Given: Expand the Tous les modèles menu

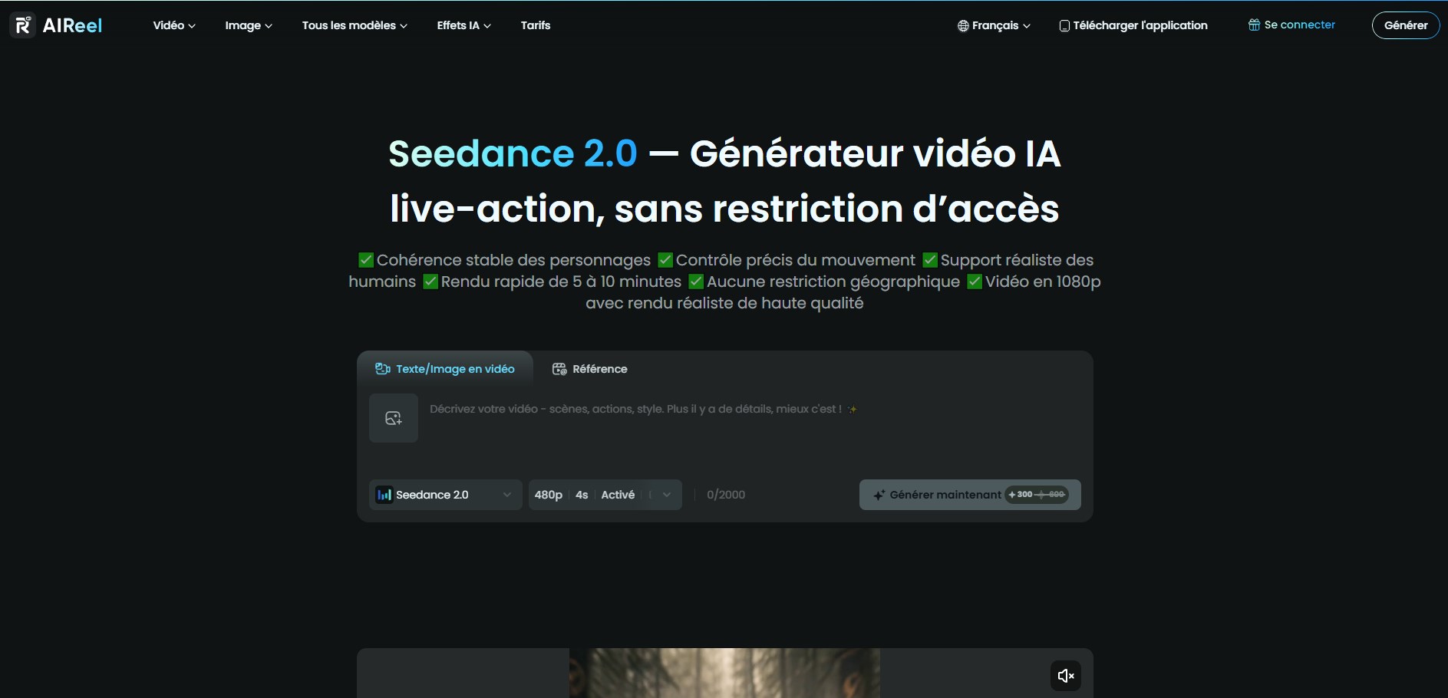Looking at the screenshot, I should coord(355,25).
